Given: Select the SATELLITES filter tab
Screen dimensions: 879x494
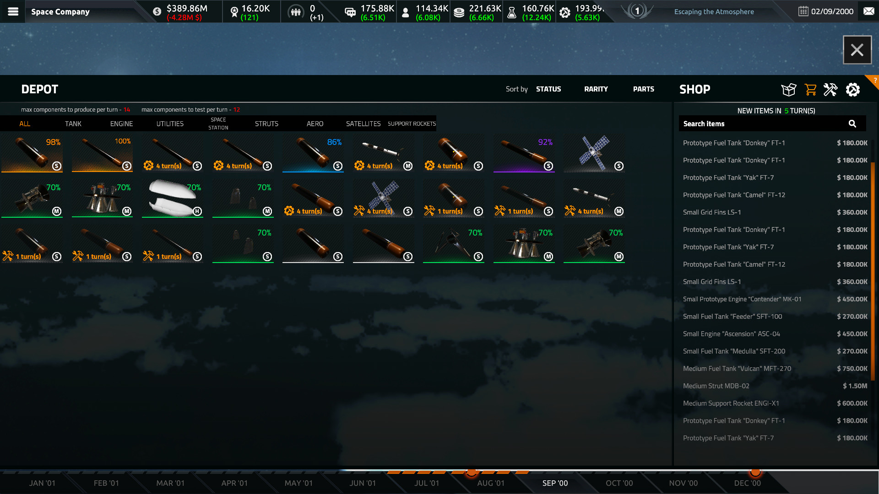Looking at the screenshot, I should click(x=364, y=123).
